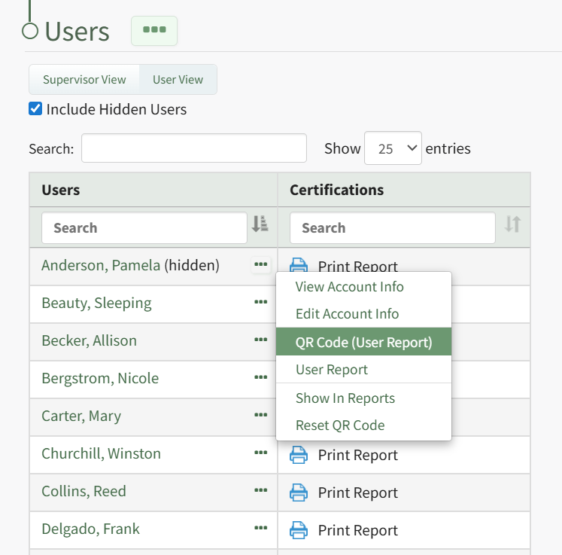The width and height of the screenshot is (562, 555).
Task: Expand the actions dropdown for Bergstrom, Nicole
Action: [x=261, y=378]
